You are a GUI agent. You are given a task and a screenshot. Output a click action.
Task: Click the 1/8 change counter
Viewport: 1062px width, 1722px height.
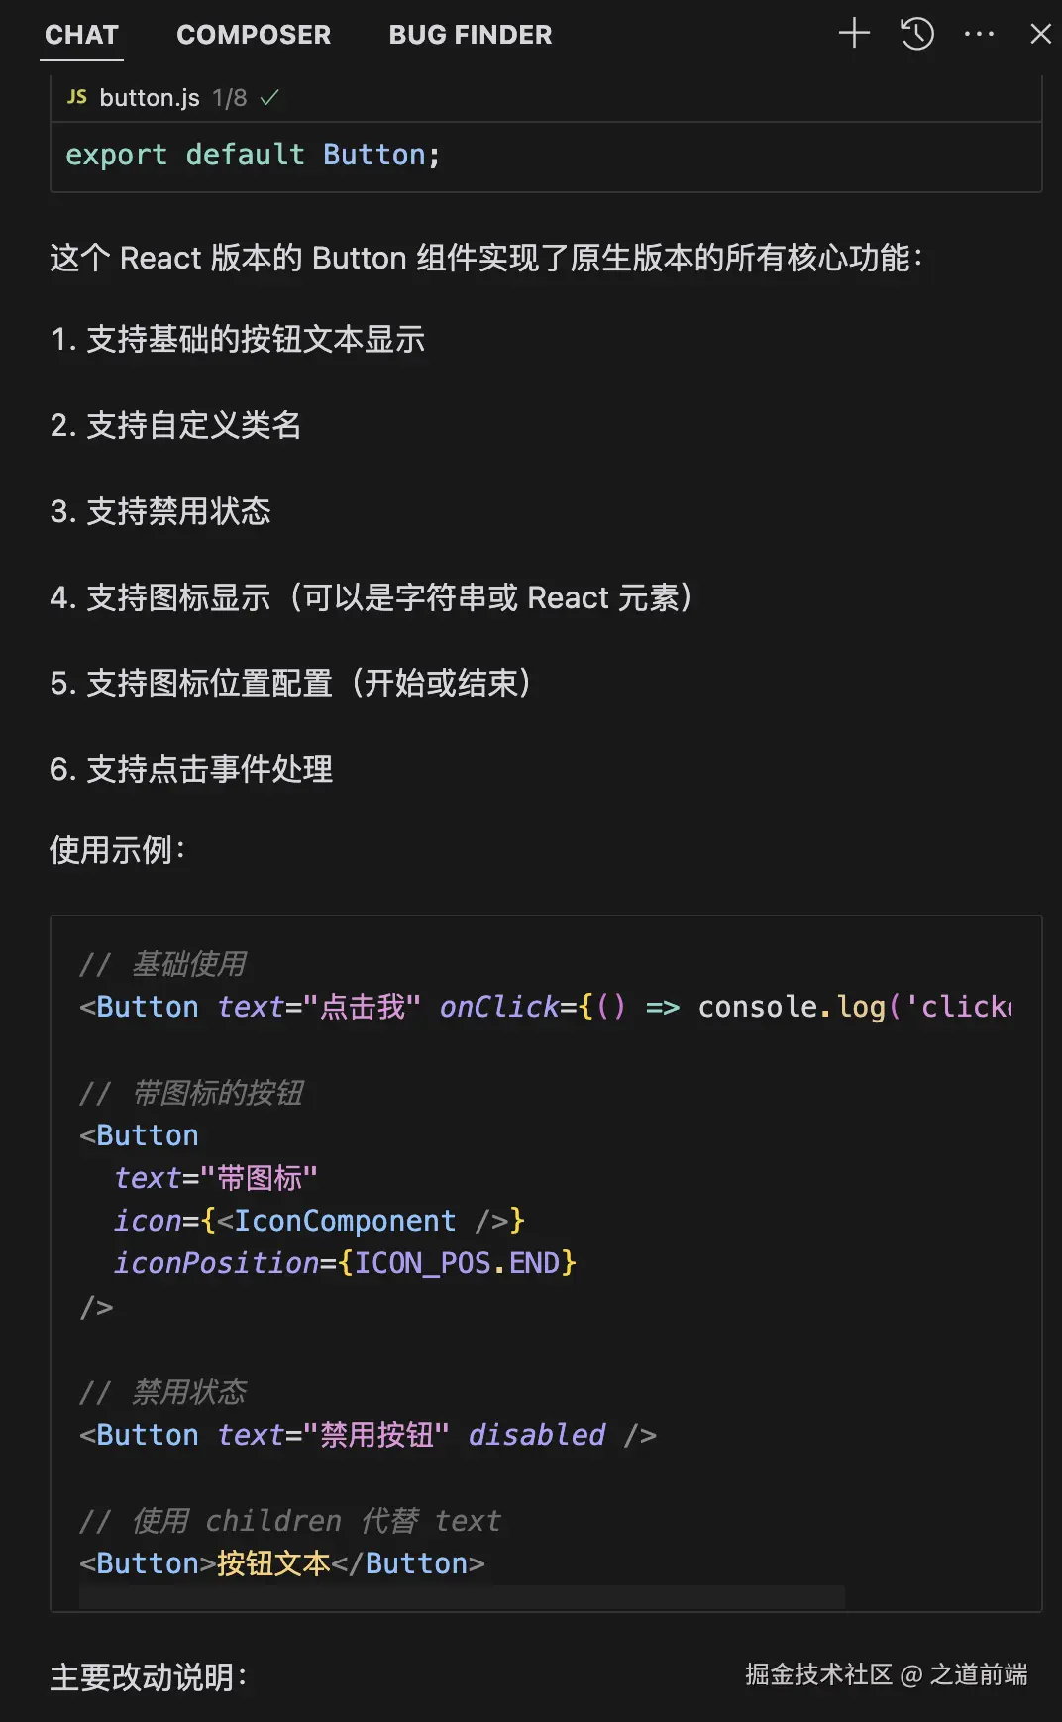pyautogui.click(x=230, y=98)
